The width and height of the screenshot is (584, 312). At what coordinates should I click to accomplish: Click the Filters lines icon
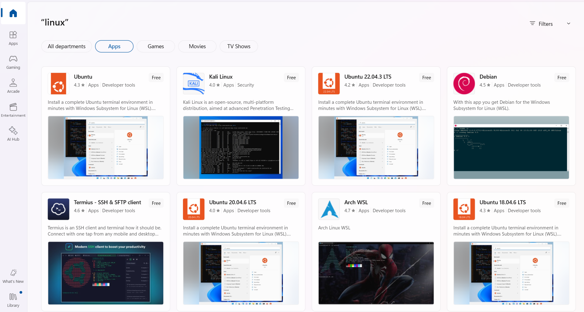(x=532, y=24)
